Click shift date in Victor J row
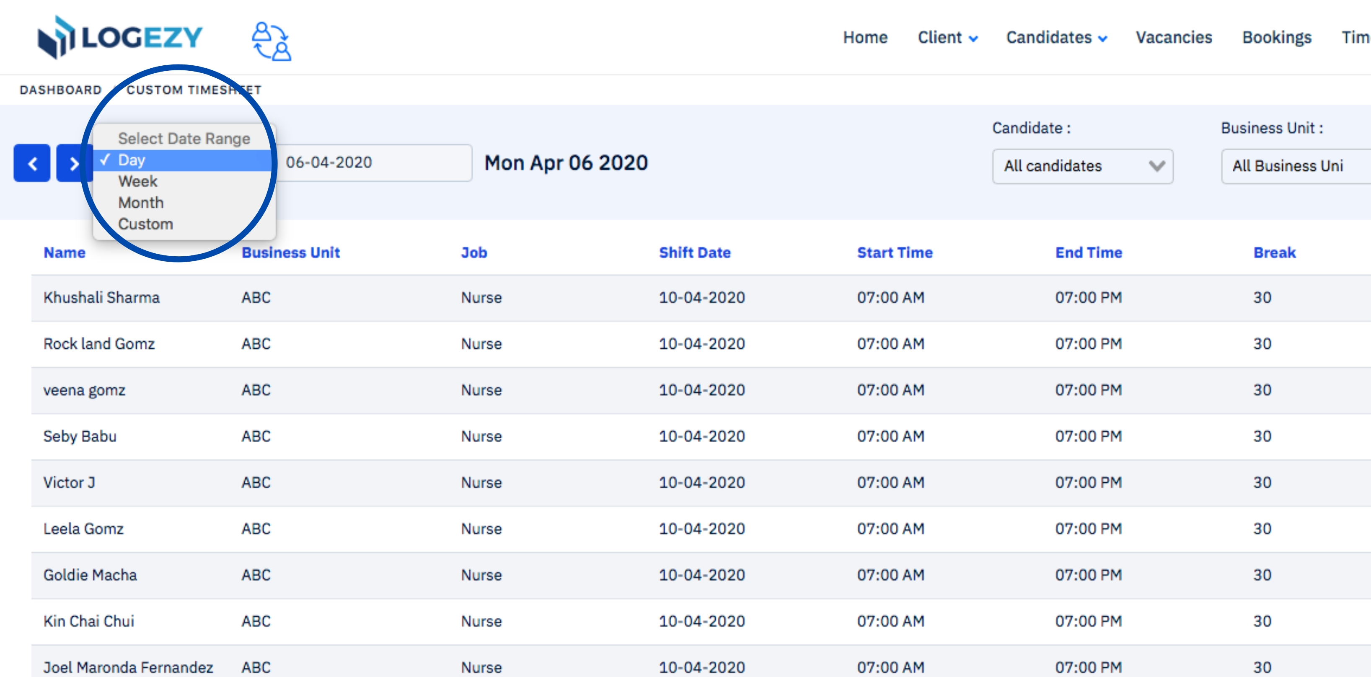This screenshot has width=1371, height=677. pos(701,482)
